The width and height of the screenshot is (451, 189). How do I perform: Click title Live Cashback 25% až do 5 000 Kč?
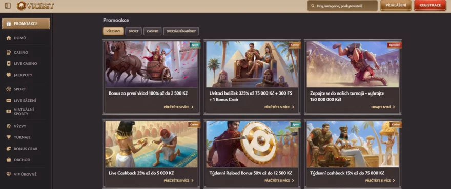point(141,173)
